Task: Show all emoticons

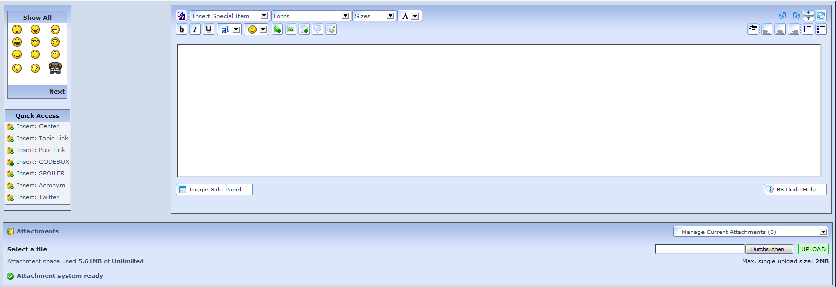Action: [37, 18]
